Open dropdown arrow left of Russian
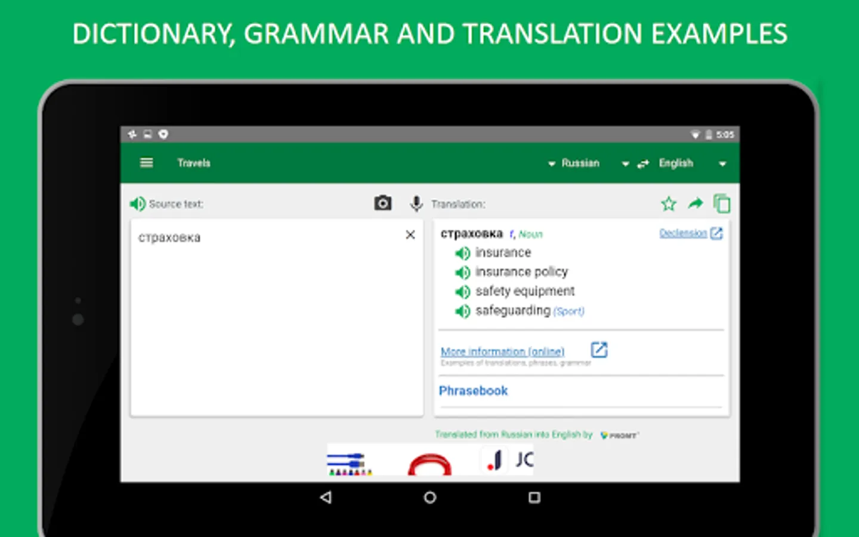 pyautogui.click(x=552, y=164)
